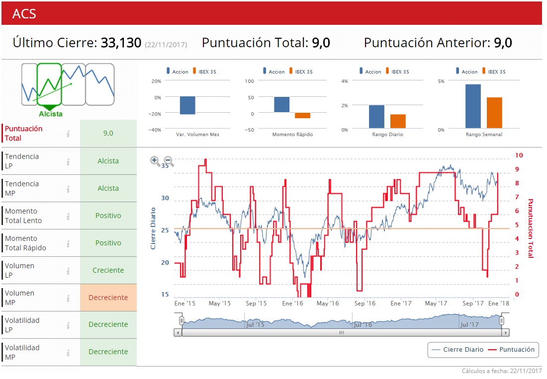The height and width of the screenshot is (379, 547).
Task: Click the ACS title in red header
Action: (24, 14)
